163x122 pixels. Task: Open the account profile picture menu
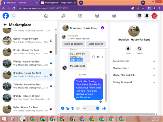tap(155, 16)
